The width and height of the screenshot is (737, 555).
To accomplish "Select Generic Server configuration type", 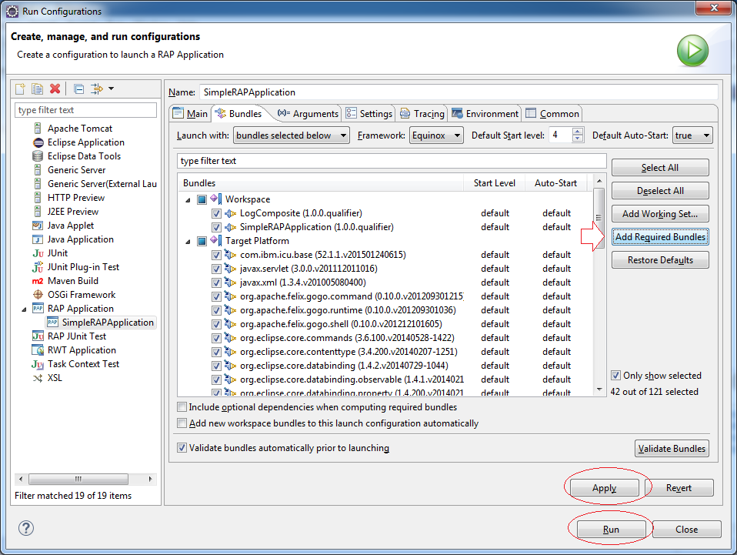I will pos(76,170).
